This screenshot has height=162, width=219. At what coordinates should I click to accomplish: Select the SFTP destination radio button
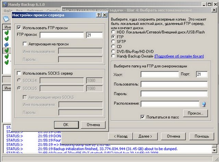[x=113, y=41]
